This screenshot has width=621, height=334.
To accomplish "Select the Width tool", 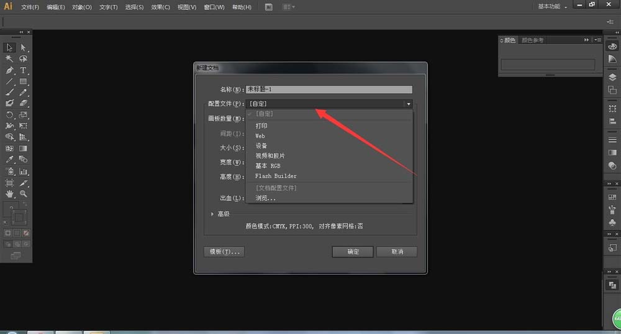I will coord(9,126).
